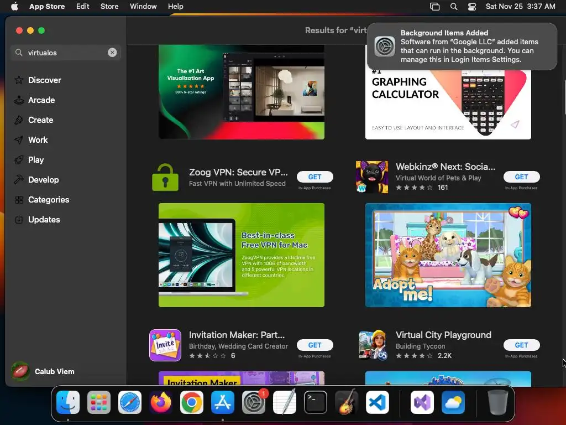Open Launchpad from the Dock

(99, 402)
